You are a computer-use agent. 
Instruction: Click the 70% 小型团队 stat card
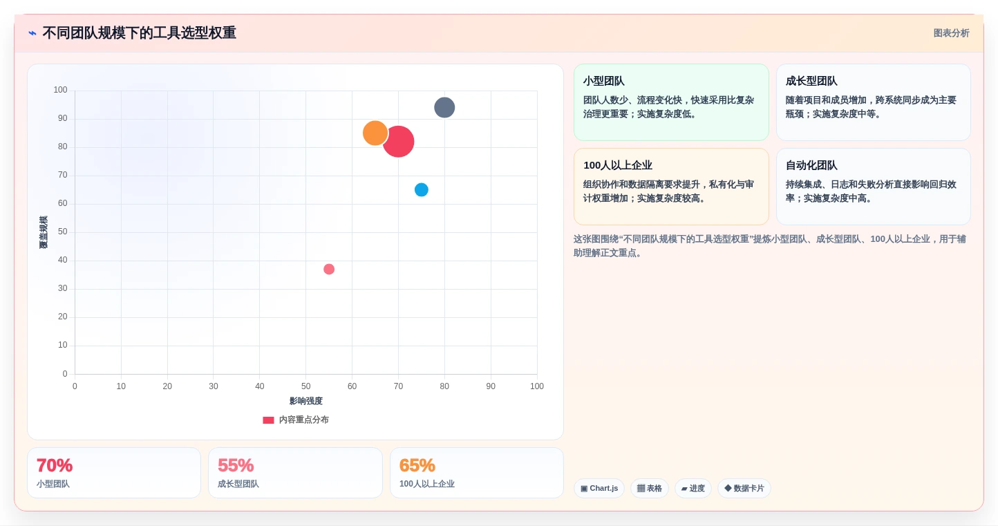[114, 473]
